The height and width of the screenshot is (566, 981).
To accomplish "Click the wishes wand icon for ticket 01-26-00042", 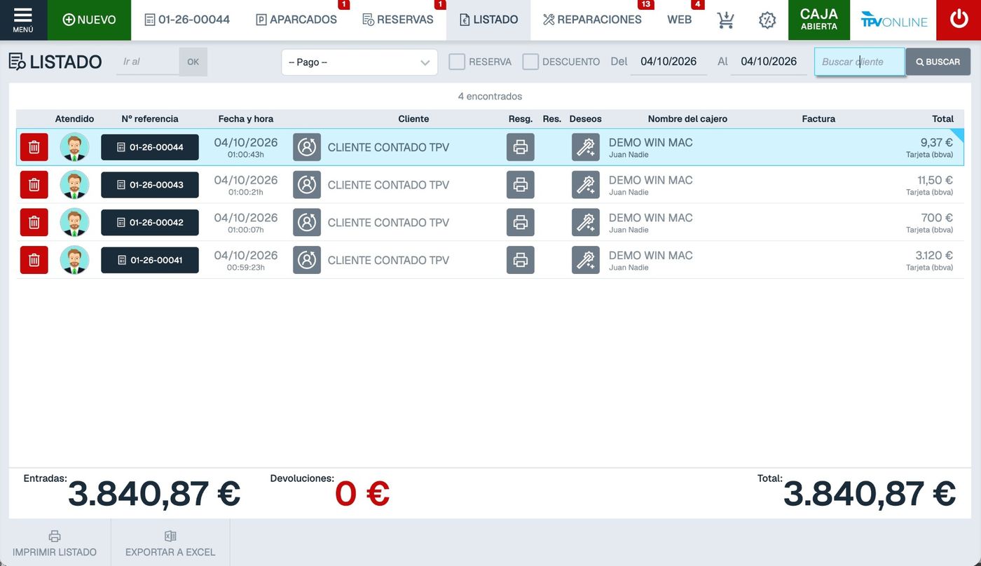I will point(586,223).
